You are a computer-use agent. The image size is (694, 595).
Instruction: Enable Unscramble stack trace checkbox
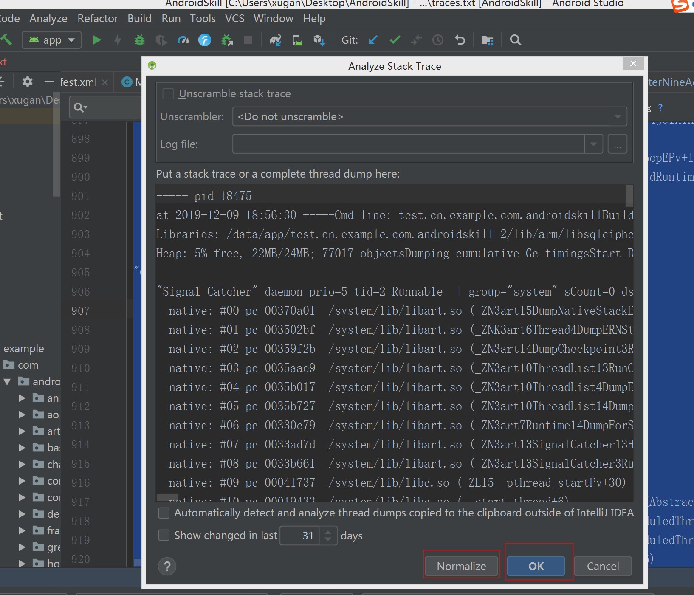click(168, 93)
